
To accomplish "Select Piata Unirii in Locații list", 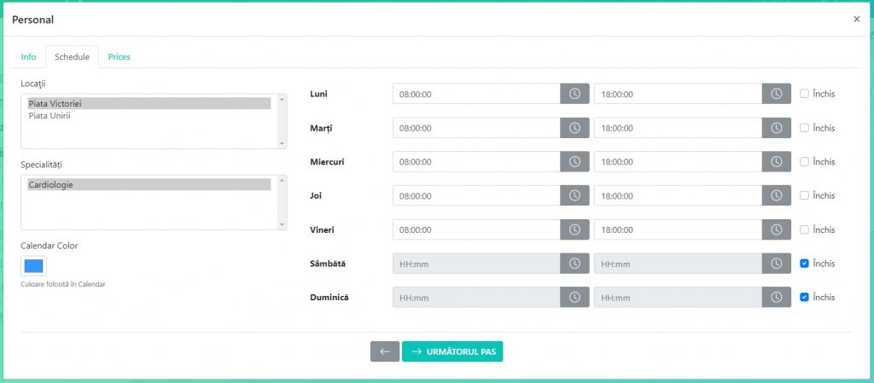I will coord(50,116).
